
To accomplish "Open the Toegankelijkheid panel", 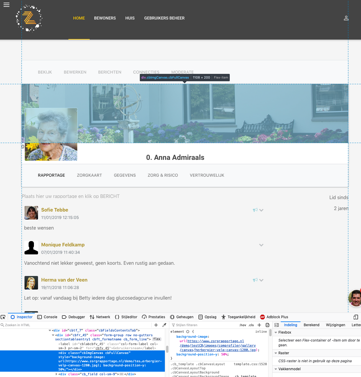I will [238, 317].
